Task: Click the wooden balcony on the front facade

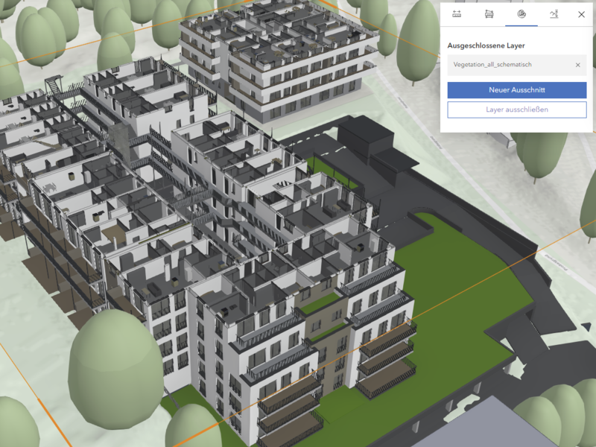Action: point(385,372)
